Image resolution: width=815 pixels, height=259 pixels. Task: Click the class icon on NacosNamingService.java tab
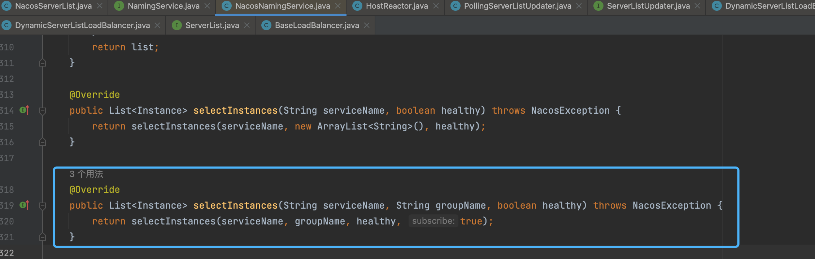[x=226, y=6]
